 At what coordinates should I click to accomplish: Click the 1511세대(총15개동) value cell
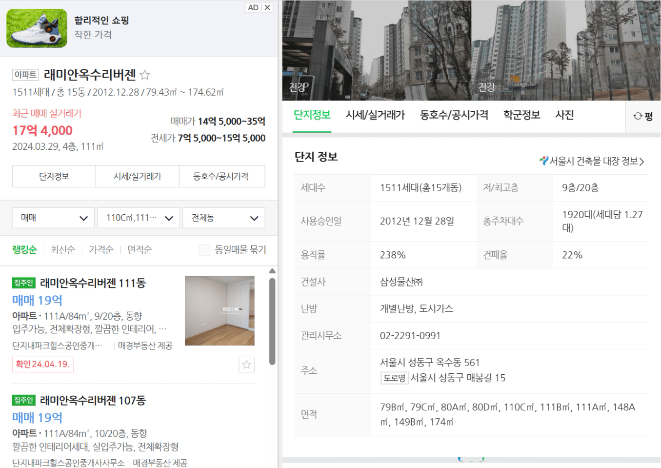(421, 188)
